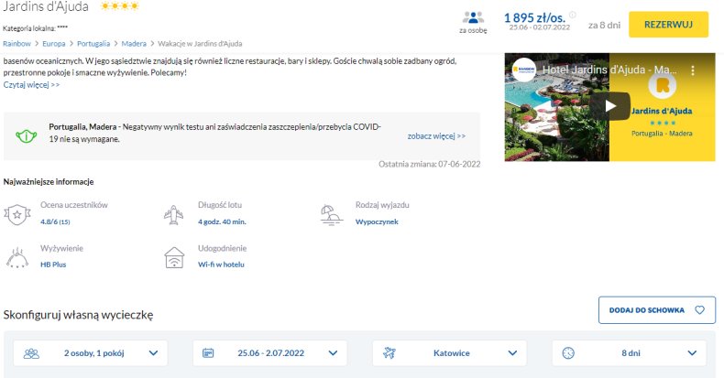Image resolution: width=724 pixels, height=378 pixels.
Task: Click the 'Hotel Jardins d'Ajuda - Ma...' video title
Action: (x=609, y=70)
